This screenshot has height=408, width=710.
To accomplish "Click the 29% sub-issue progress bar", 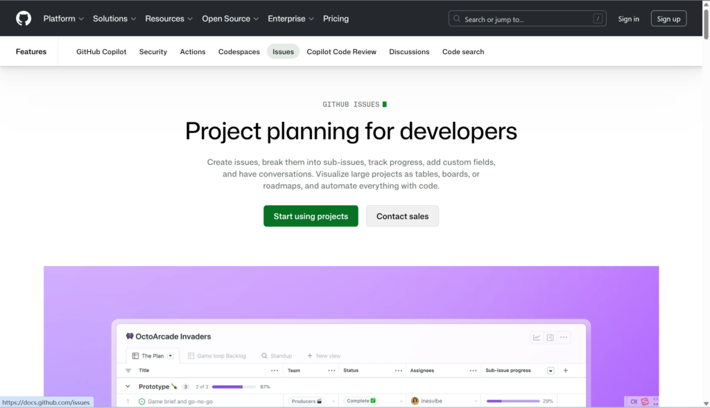I will click(513, 401).
